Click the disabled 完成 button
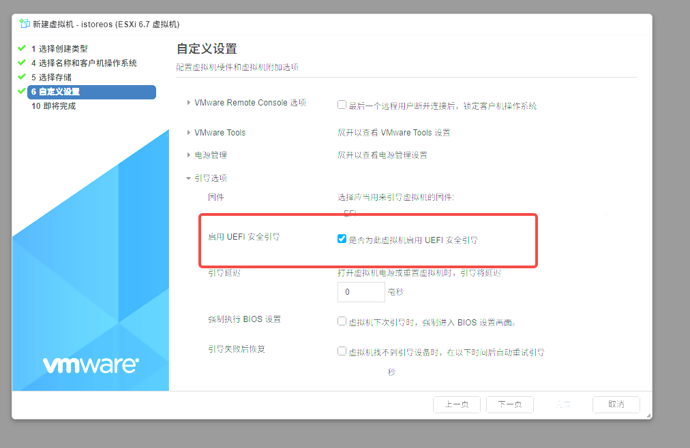 point(562,404)
